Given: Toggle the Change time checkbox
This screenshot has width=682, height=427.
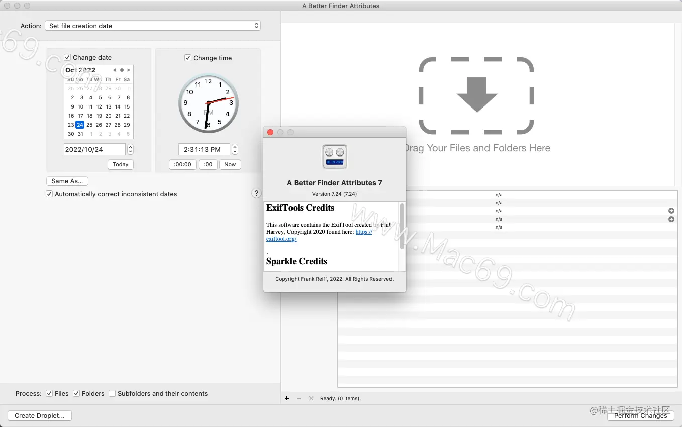Looking at the screenshot, I should (x=188, y=58).
